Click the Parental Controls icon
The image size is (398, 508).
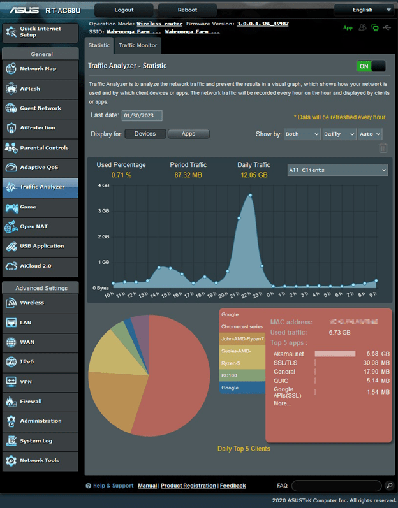click(11, 148)
